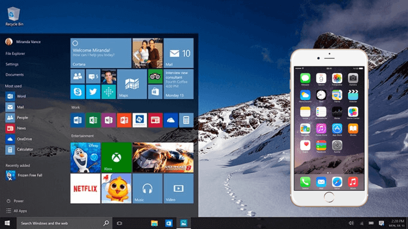408x229 pixels.
Task: Select Settings in the Start menu
Action: pyautogui.click(x=12, y=64)
